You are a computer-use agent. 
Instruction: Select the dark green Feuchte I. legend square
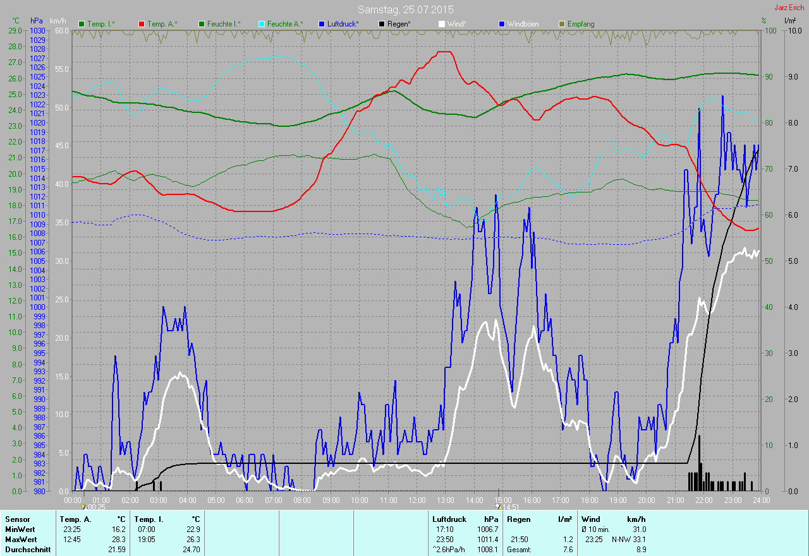pyautogui.click(x=202, y=24)
